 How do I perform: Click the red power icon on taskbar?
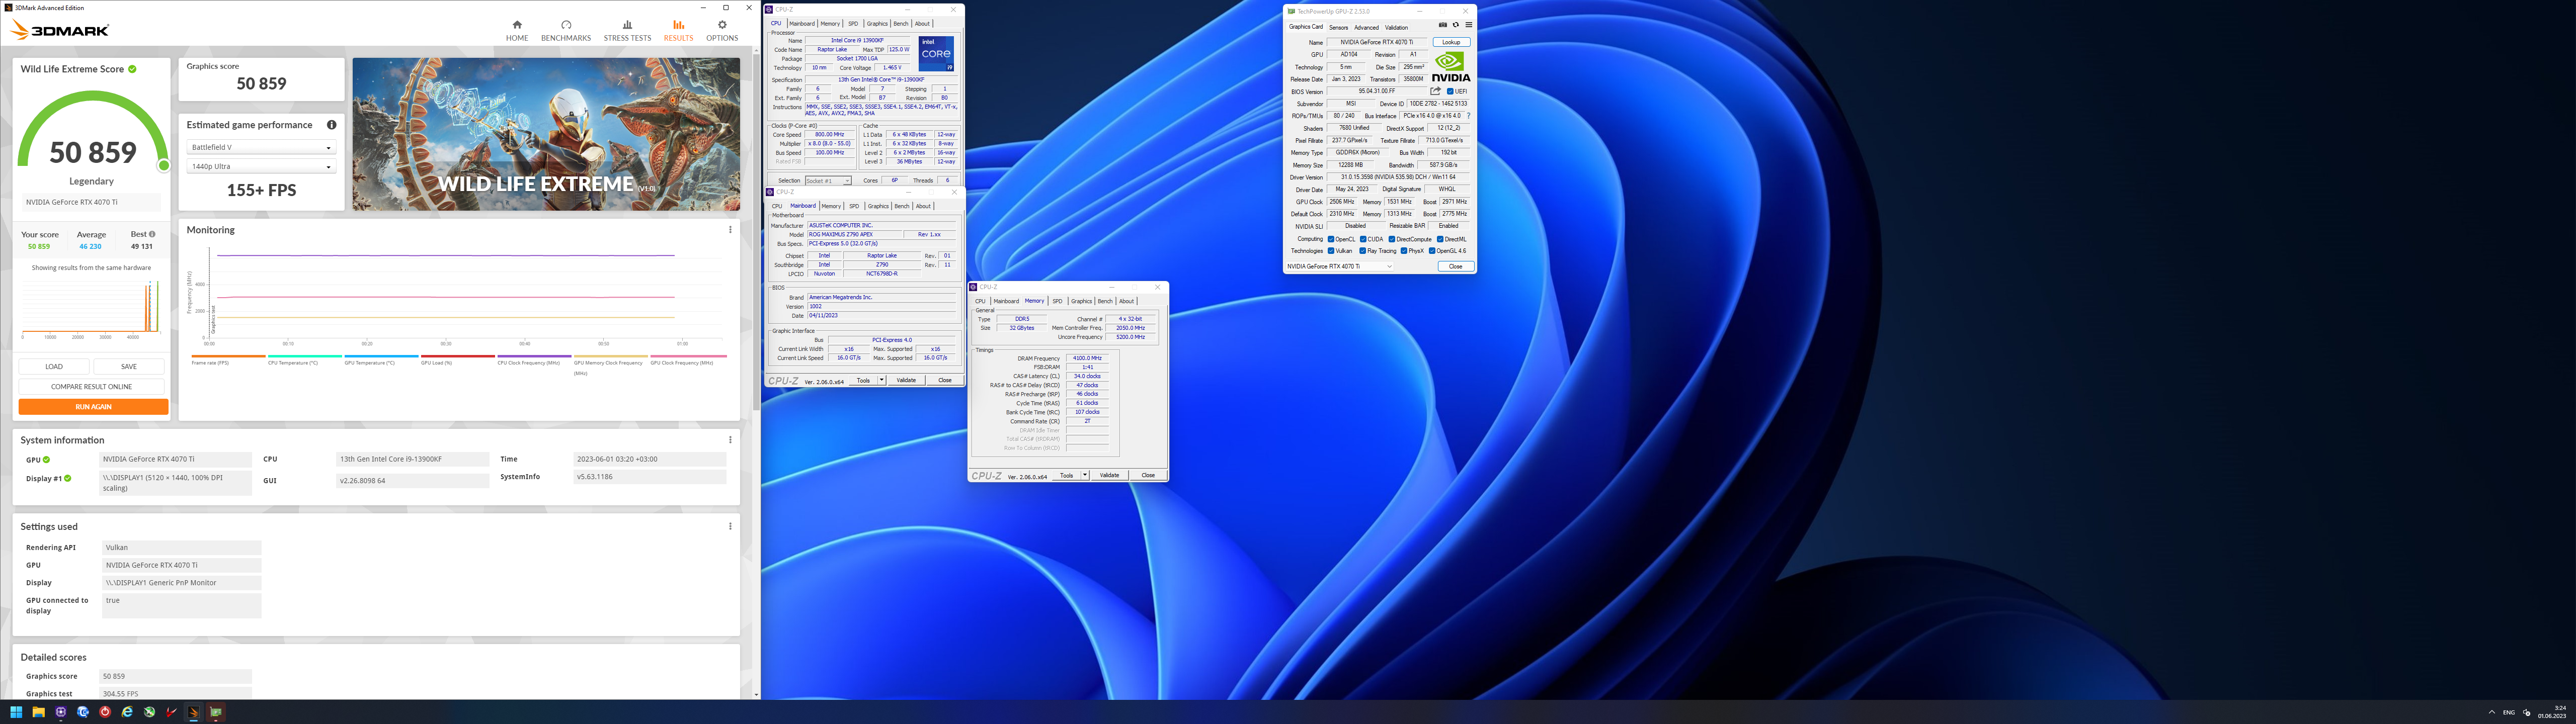tap(105, 712)
